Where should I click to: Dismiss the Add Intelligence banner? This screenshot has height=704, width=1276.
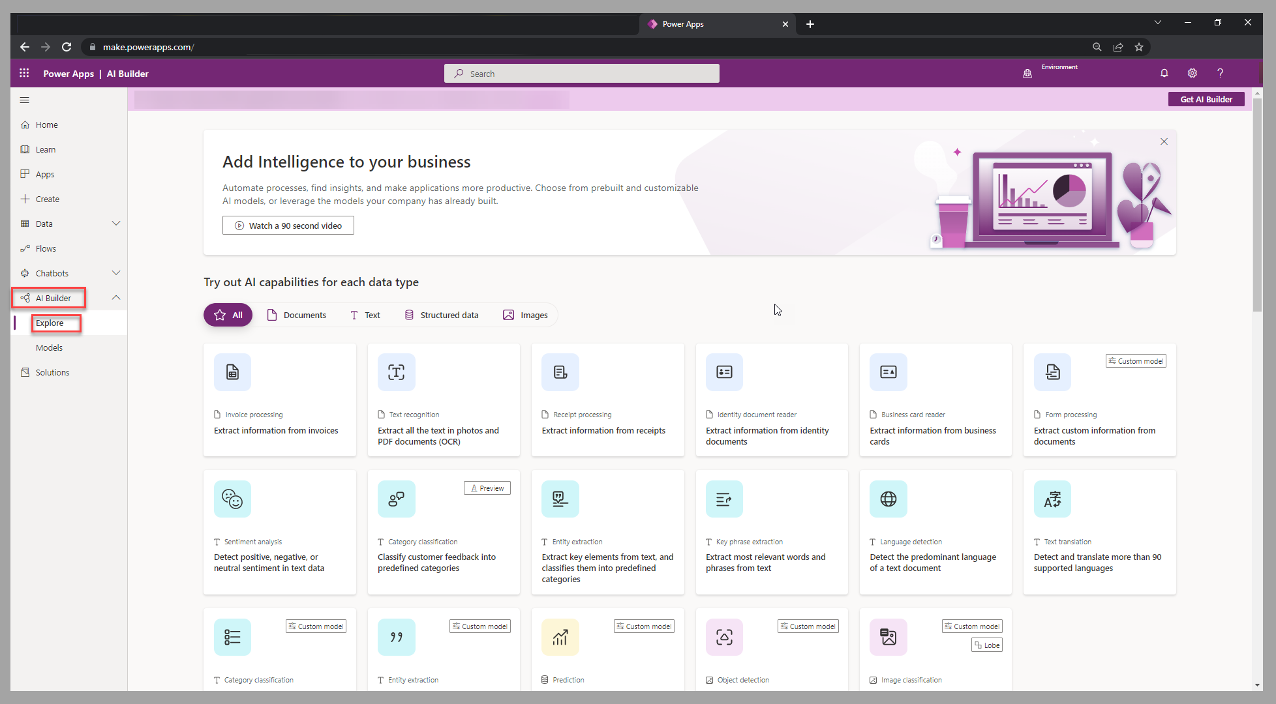1164,141
